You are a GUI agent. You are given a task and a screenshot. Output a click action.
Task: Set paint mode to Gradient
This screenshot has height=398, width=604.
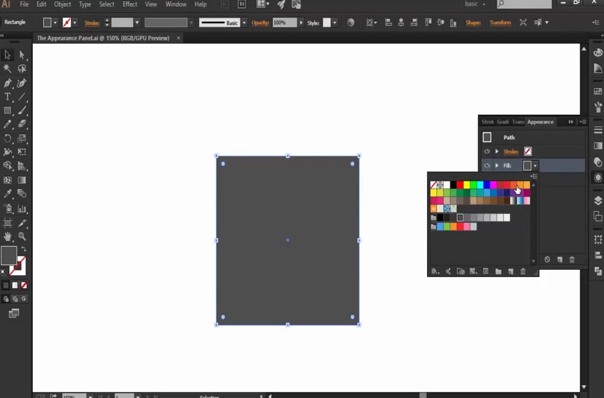(x=15, y=285)
